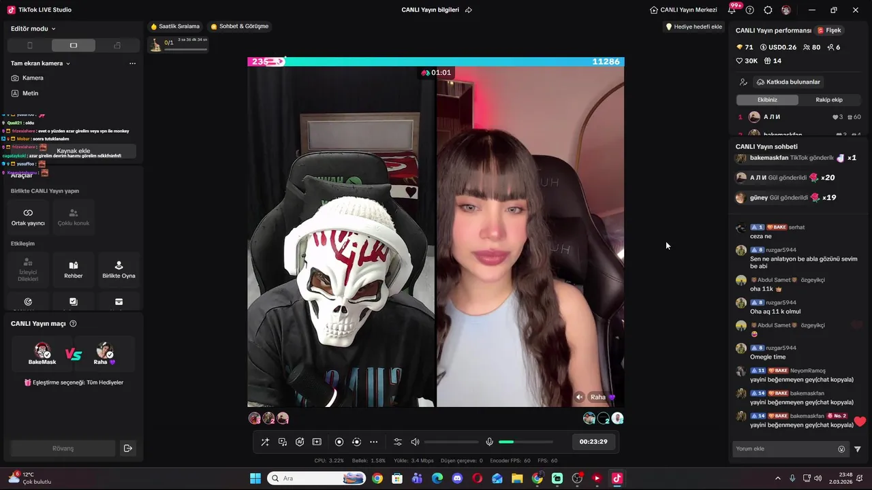
Task: Click the record button in bottom toolbar
Action: pyautogui.click(x=339, y=442)
